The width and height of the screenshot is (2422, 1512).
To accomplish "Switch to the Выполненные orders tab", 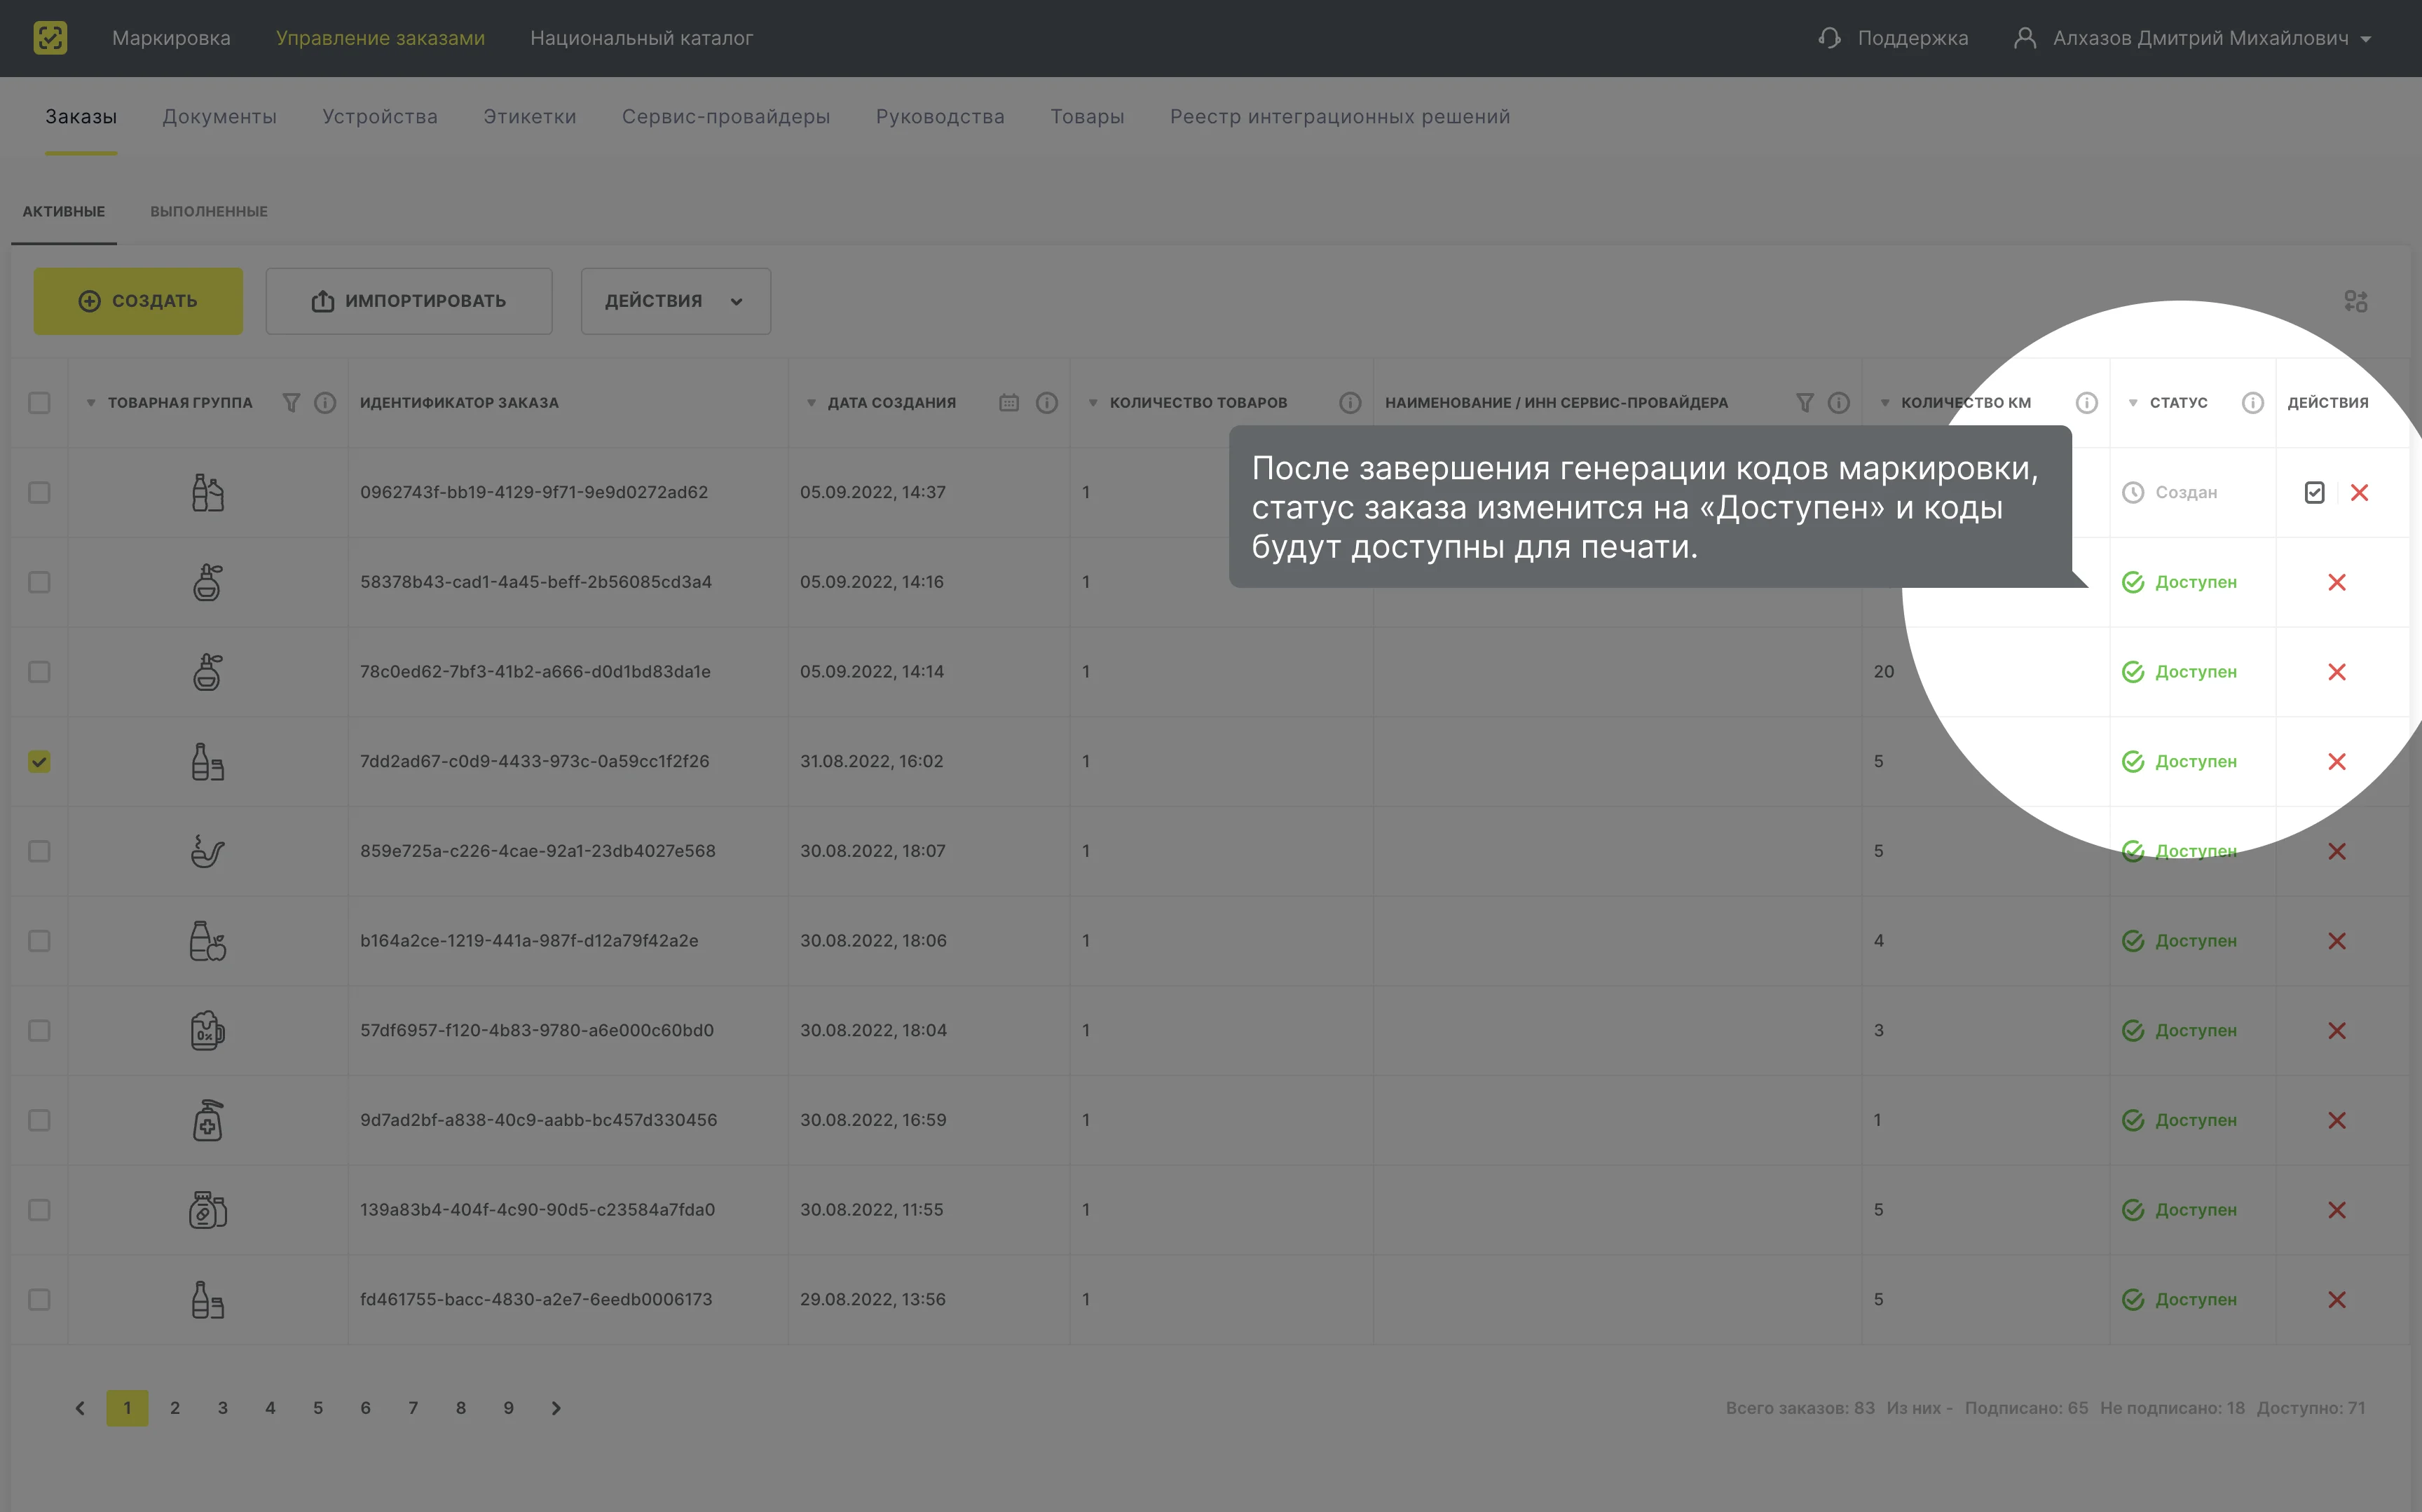I will pos(208,211).
